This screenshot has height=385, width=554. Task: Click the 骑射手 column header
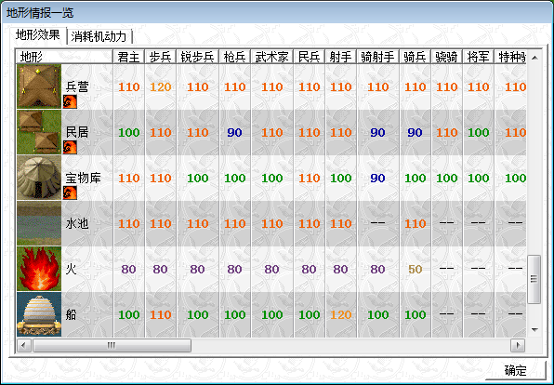click(x=378, y=57)
